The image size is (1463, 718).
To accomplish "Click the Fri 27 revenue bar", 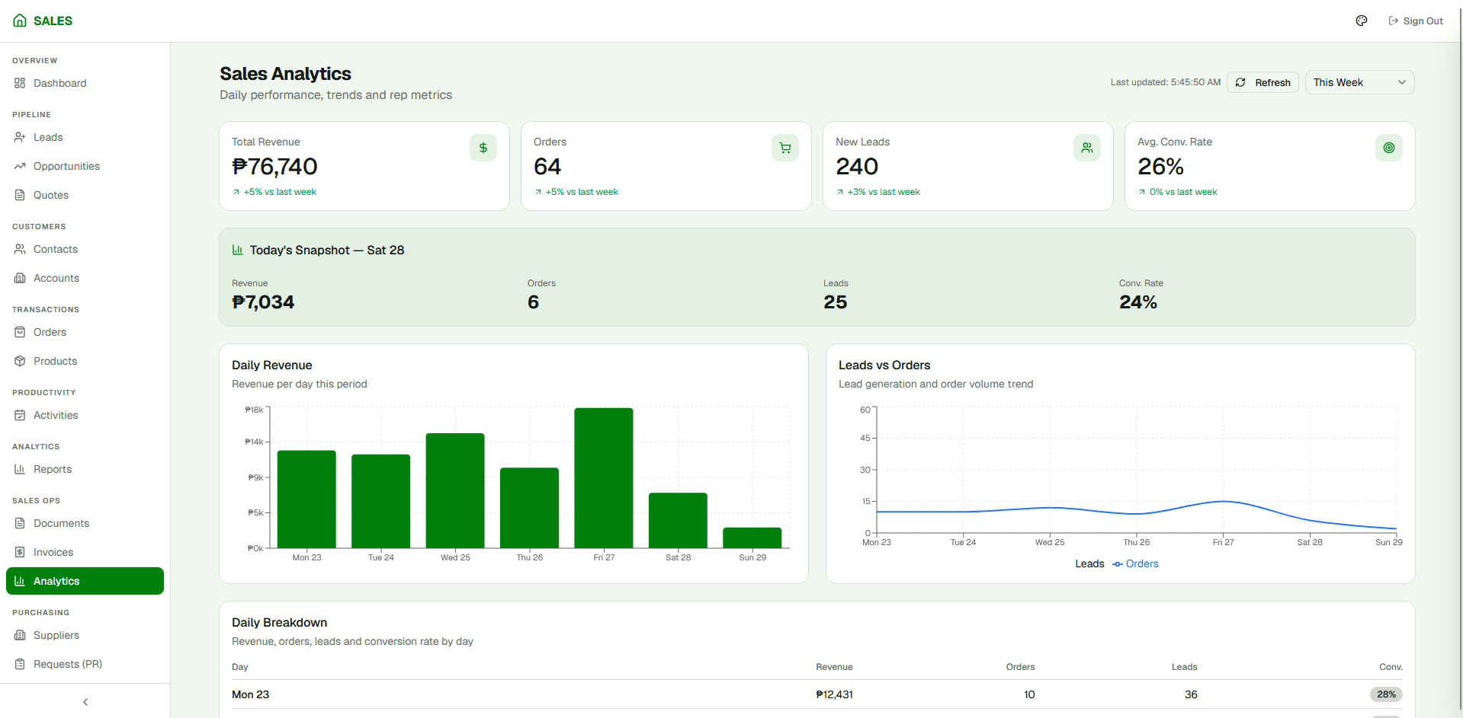I will pos(604,478).
